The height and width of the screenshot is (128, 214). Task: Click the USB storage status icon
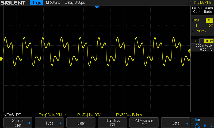coord(197,119)
